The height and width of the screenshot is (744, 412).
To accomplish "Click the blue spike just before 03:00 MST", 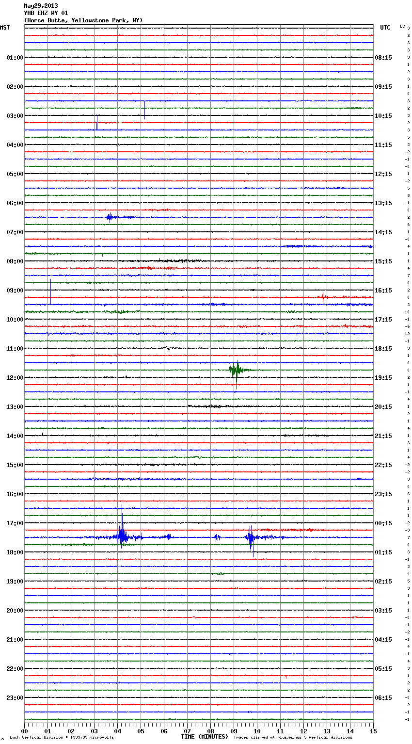I will tap(144, 110).
